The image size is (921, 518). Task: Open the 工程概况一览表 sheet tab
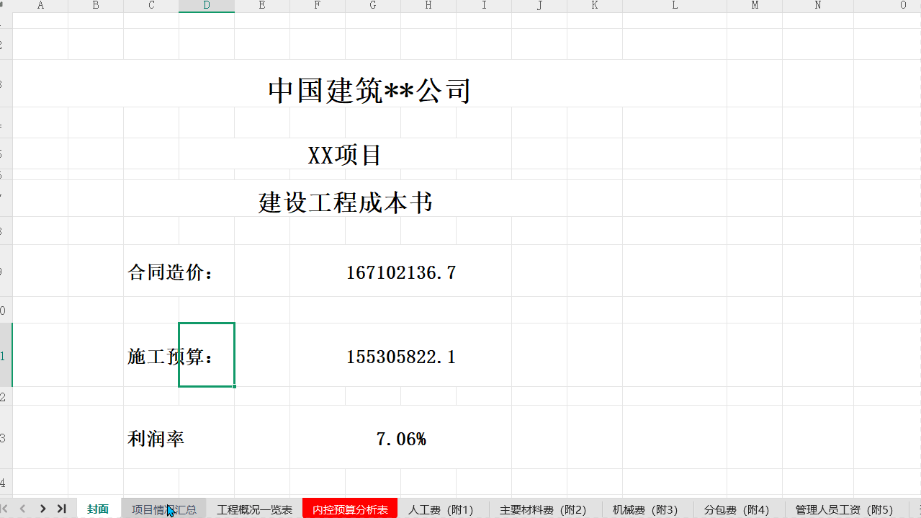coord(255,509)
